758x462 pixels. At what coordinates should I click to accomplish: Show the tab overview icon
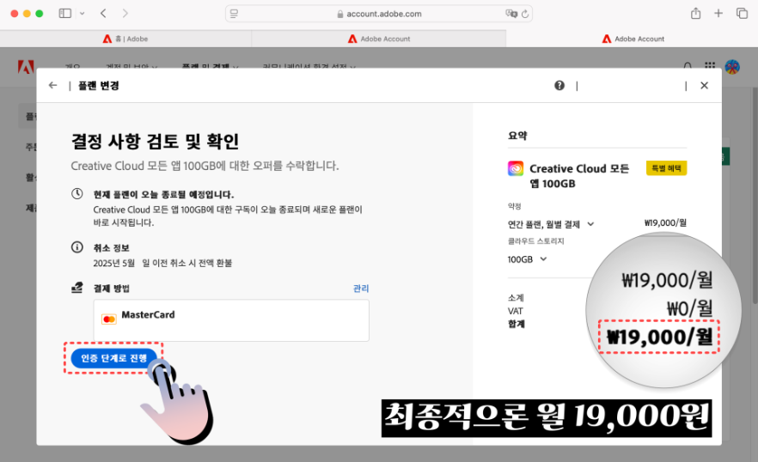pos(742,13)
